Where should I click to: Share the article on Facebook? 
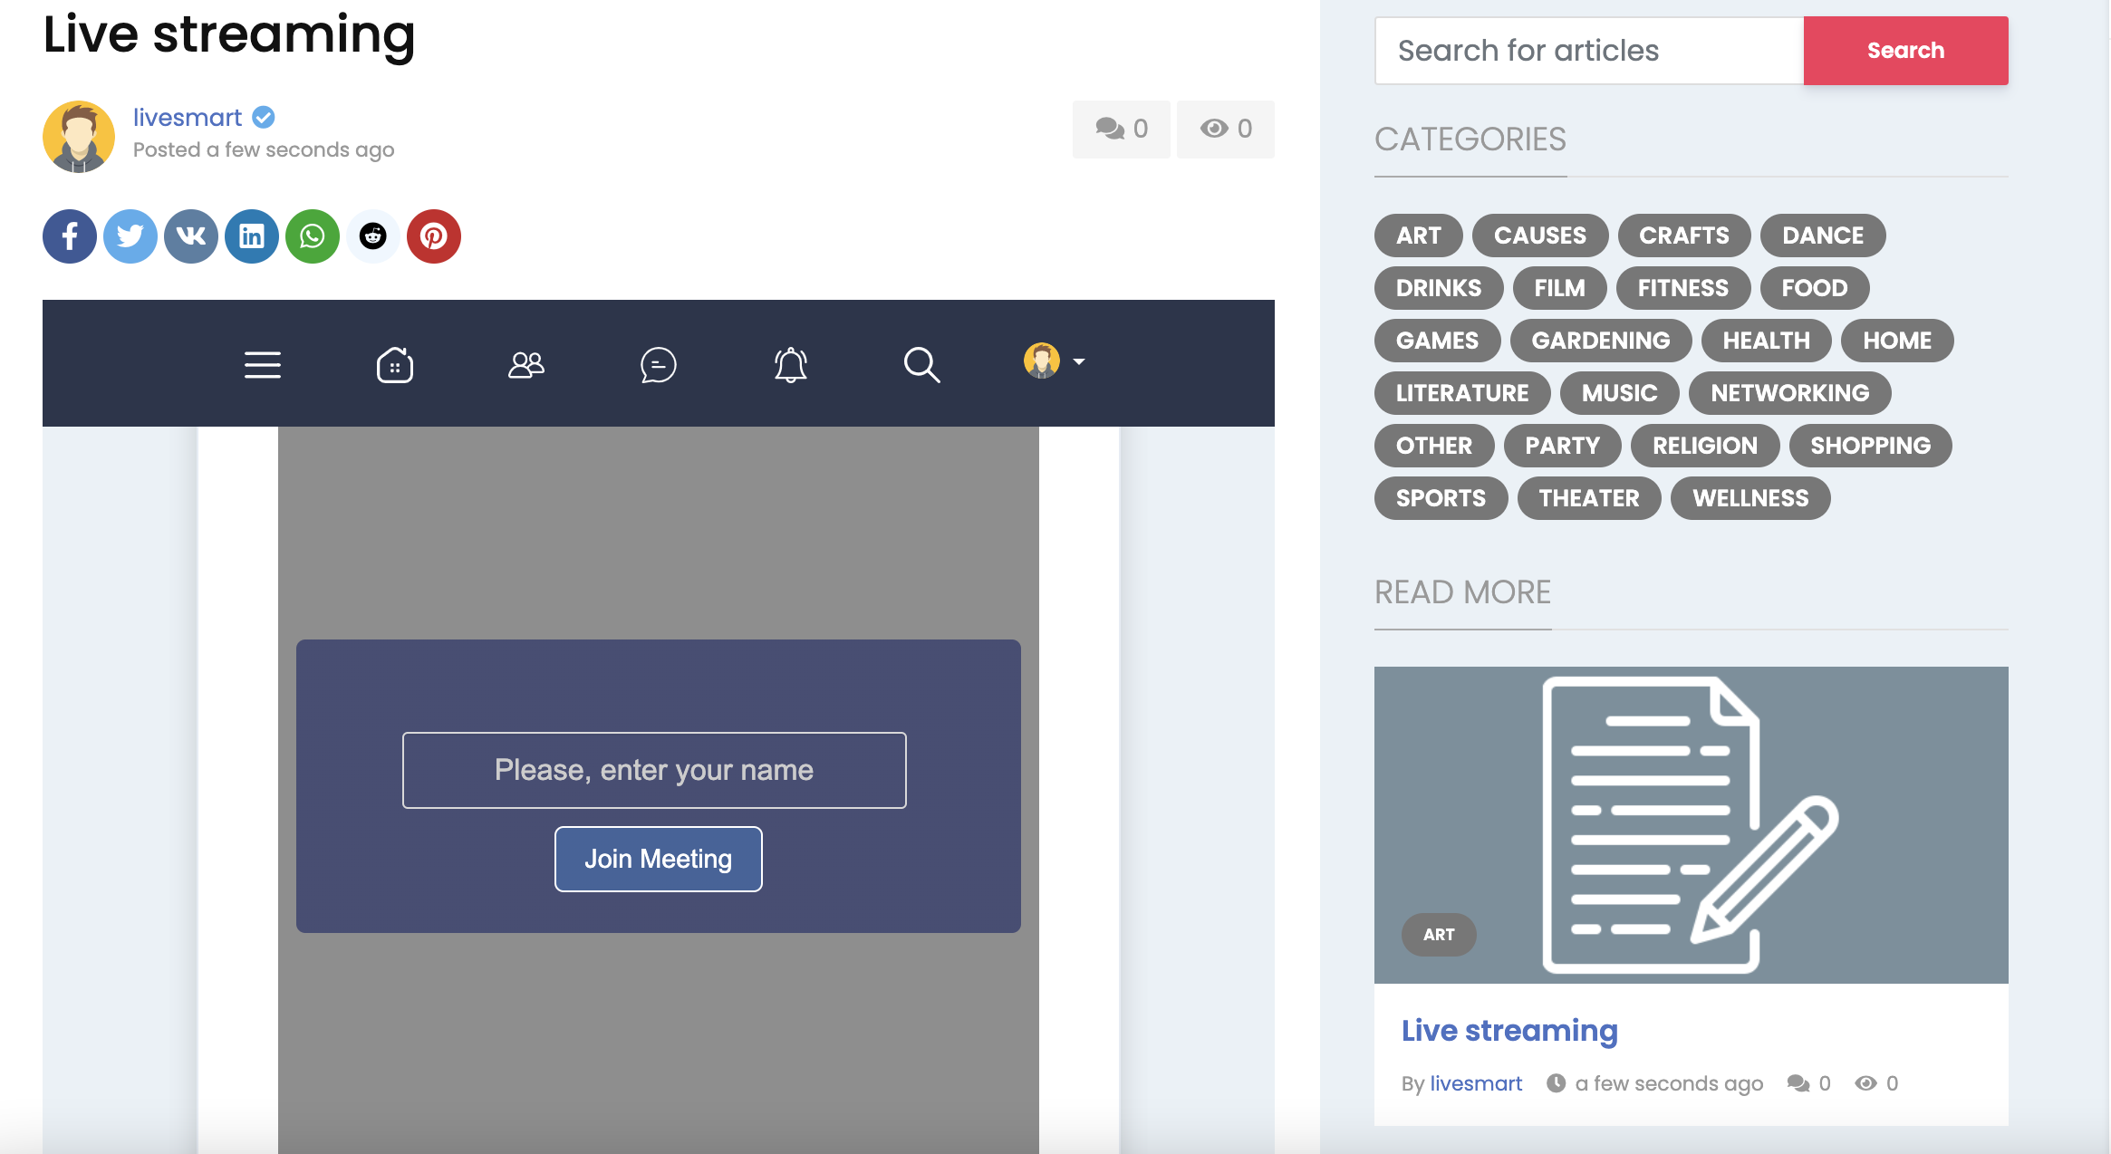point(69,236)
